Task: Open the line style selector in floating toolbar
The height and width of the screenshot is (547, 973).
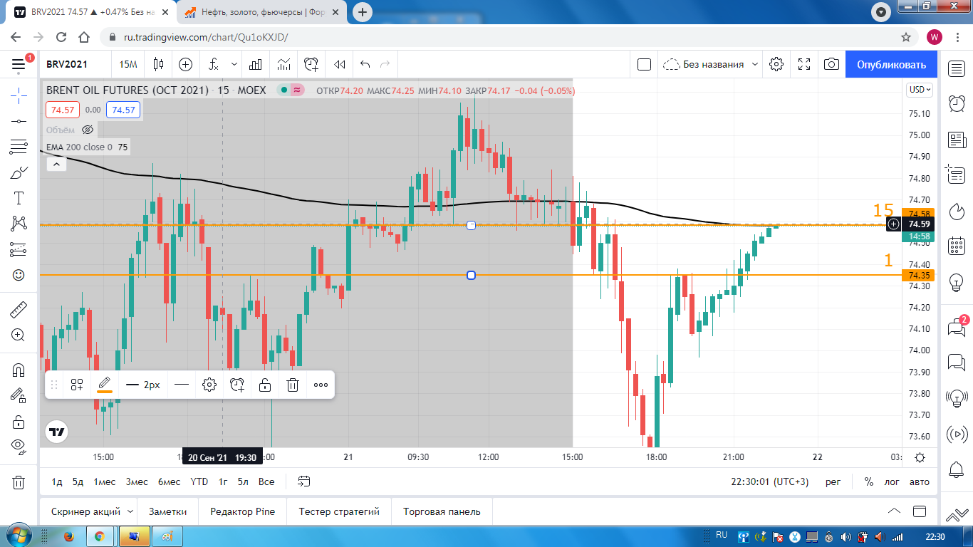Action: click(182, 385)
